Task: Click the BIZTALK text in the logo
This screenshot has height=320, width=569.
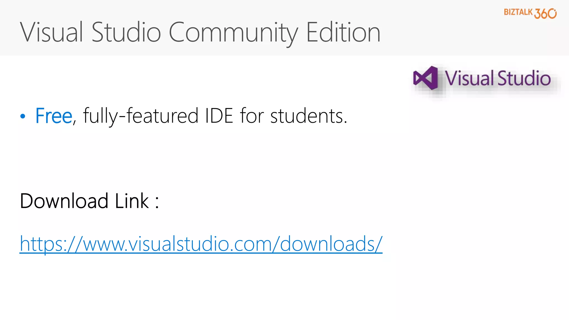Action: (518, 12)
